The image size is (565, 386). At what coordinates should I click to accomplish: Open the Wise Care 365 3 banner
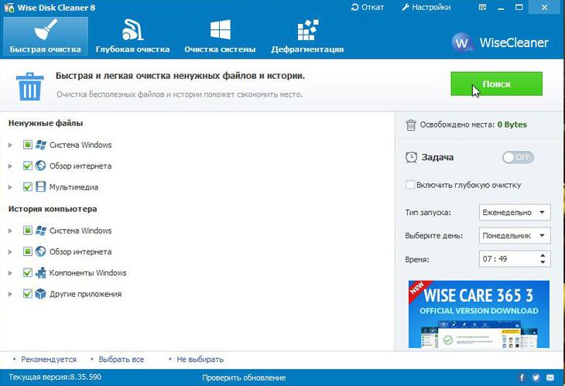(479, 314)
